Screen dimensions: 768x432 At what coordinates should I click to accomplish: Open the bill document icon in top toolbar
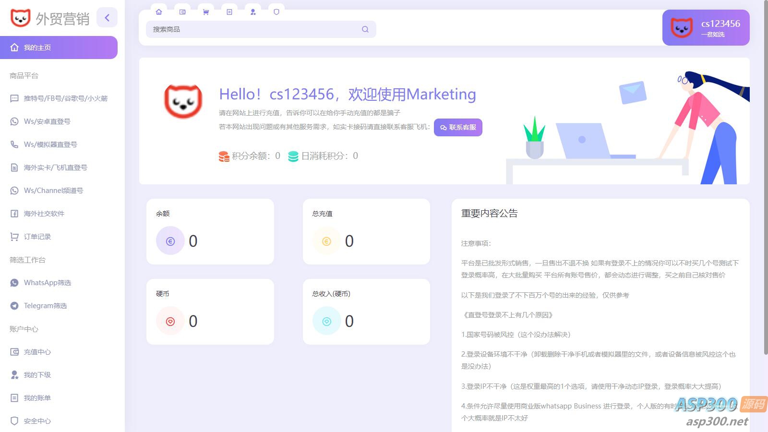pos(229,12)
